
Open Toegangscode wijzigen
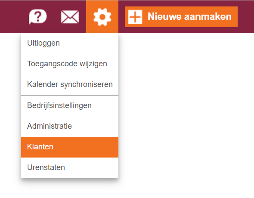coord(70,64)
